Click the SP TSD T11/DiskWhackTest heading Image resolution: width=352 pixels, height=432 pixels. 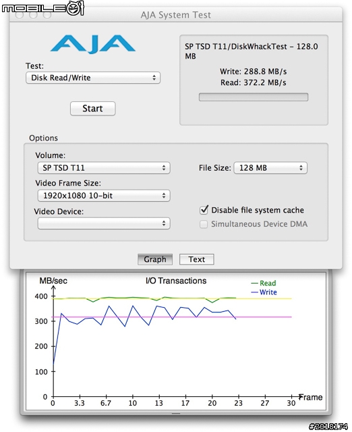(252, 51)
